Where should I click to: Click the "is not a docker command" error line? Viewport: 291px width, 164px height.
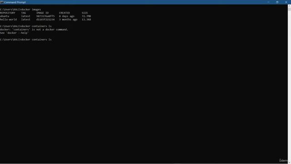click(34, 30)
